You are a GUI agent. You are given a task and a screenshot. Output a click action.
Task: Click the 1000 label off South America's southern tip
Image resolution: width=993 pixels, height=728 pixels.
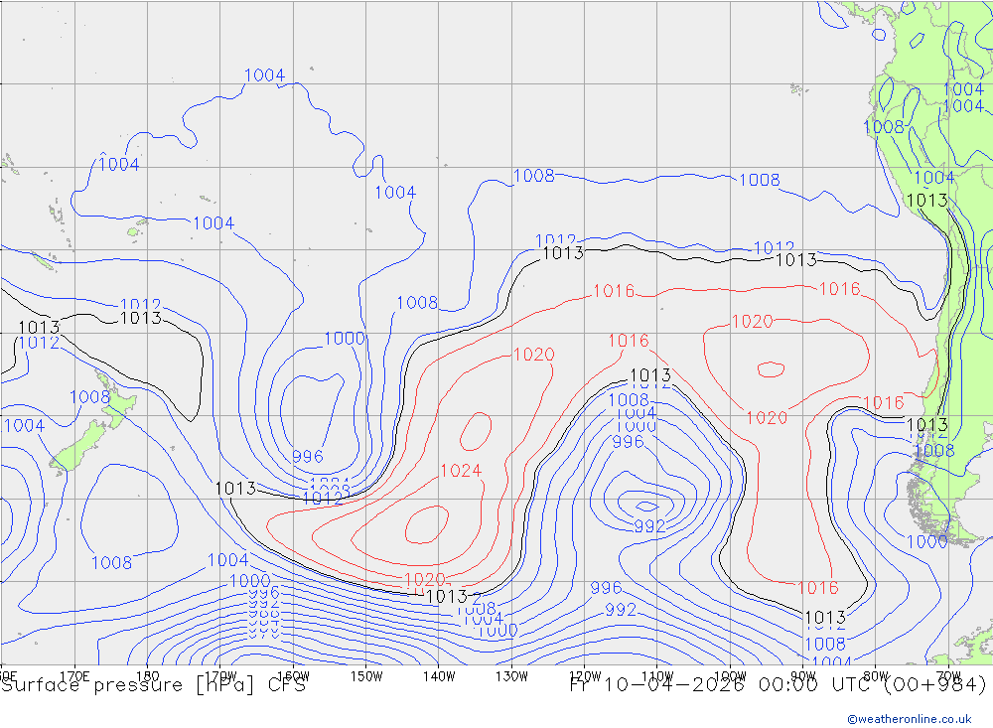point(927,541)
